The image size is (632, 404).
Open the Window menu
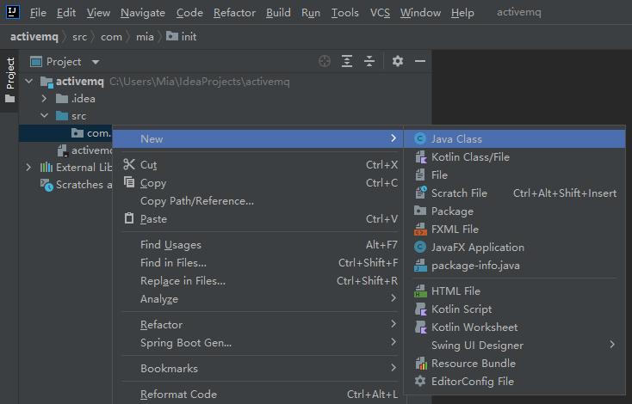pos(420,13)
